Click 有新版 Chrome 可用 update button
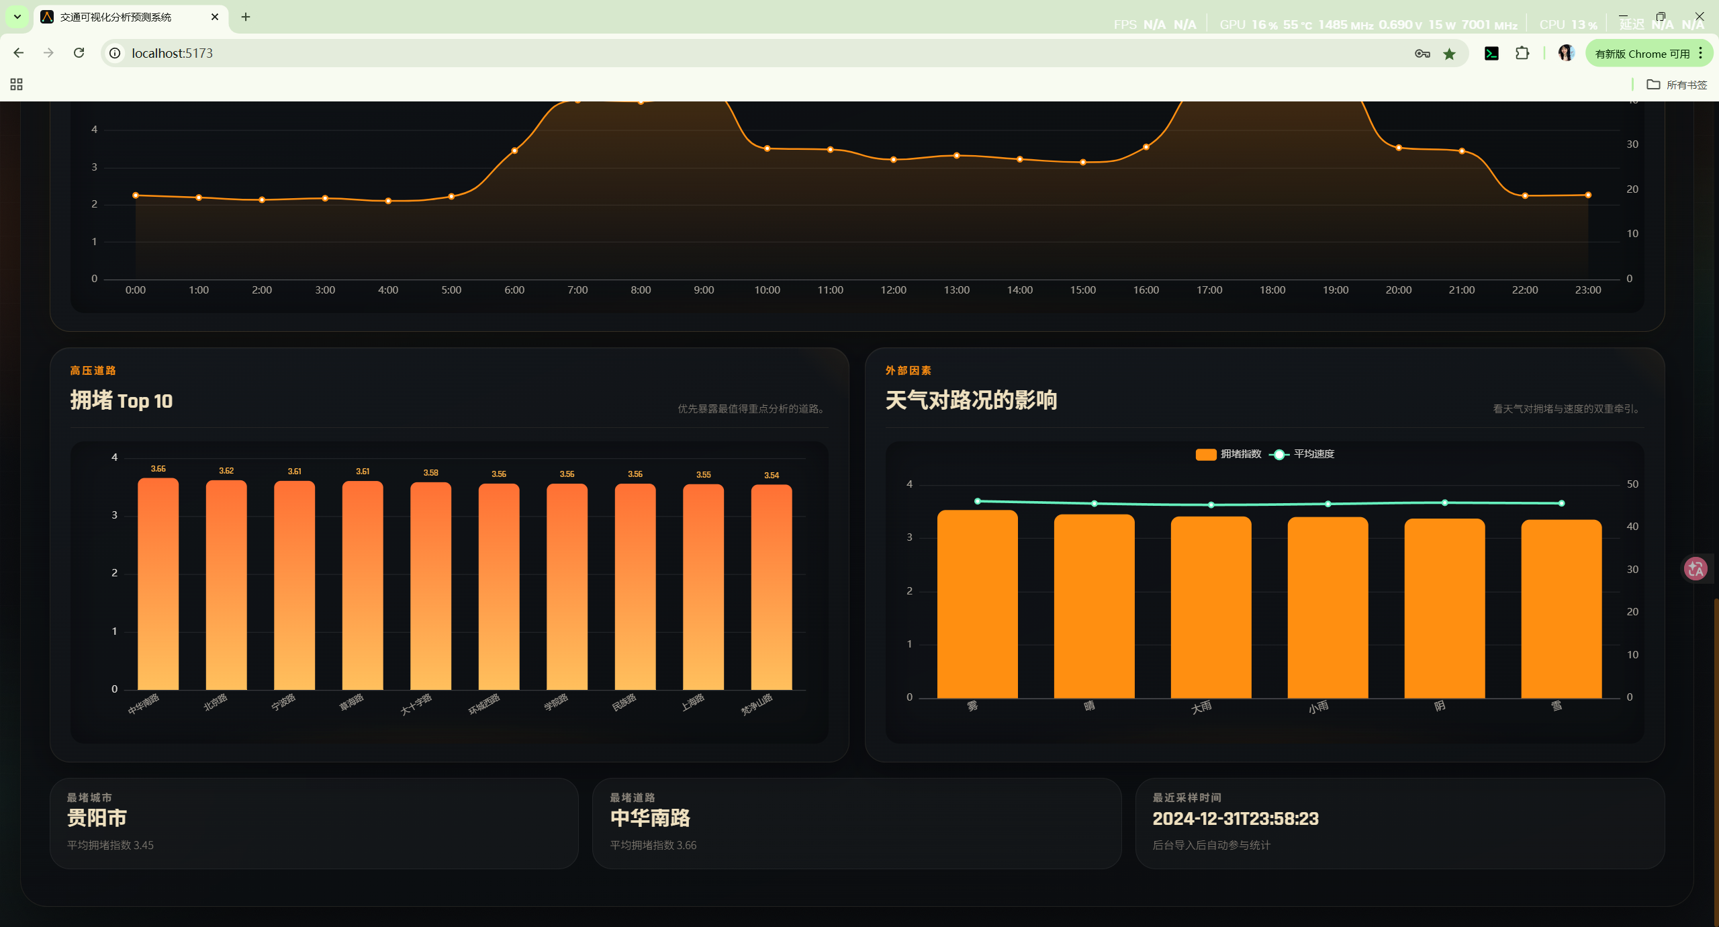The image size is (1719, 927). point(1642,54)
